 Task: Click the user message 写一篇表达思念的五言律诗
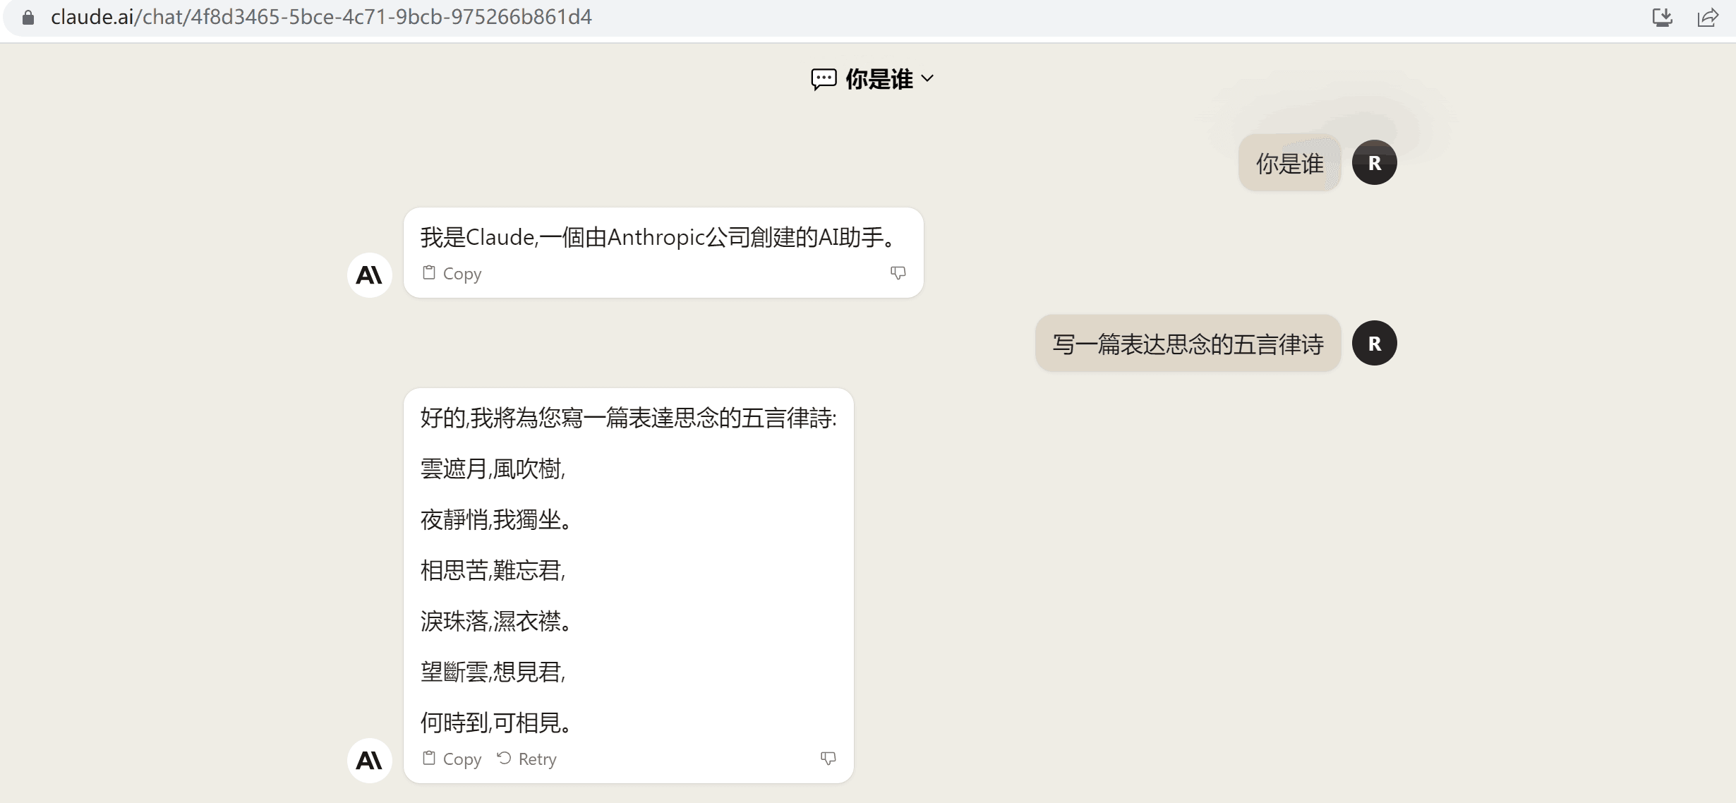1188,344
